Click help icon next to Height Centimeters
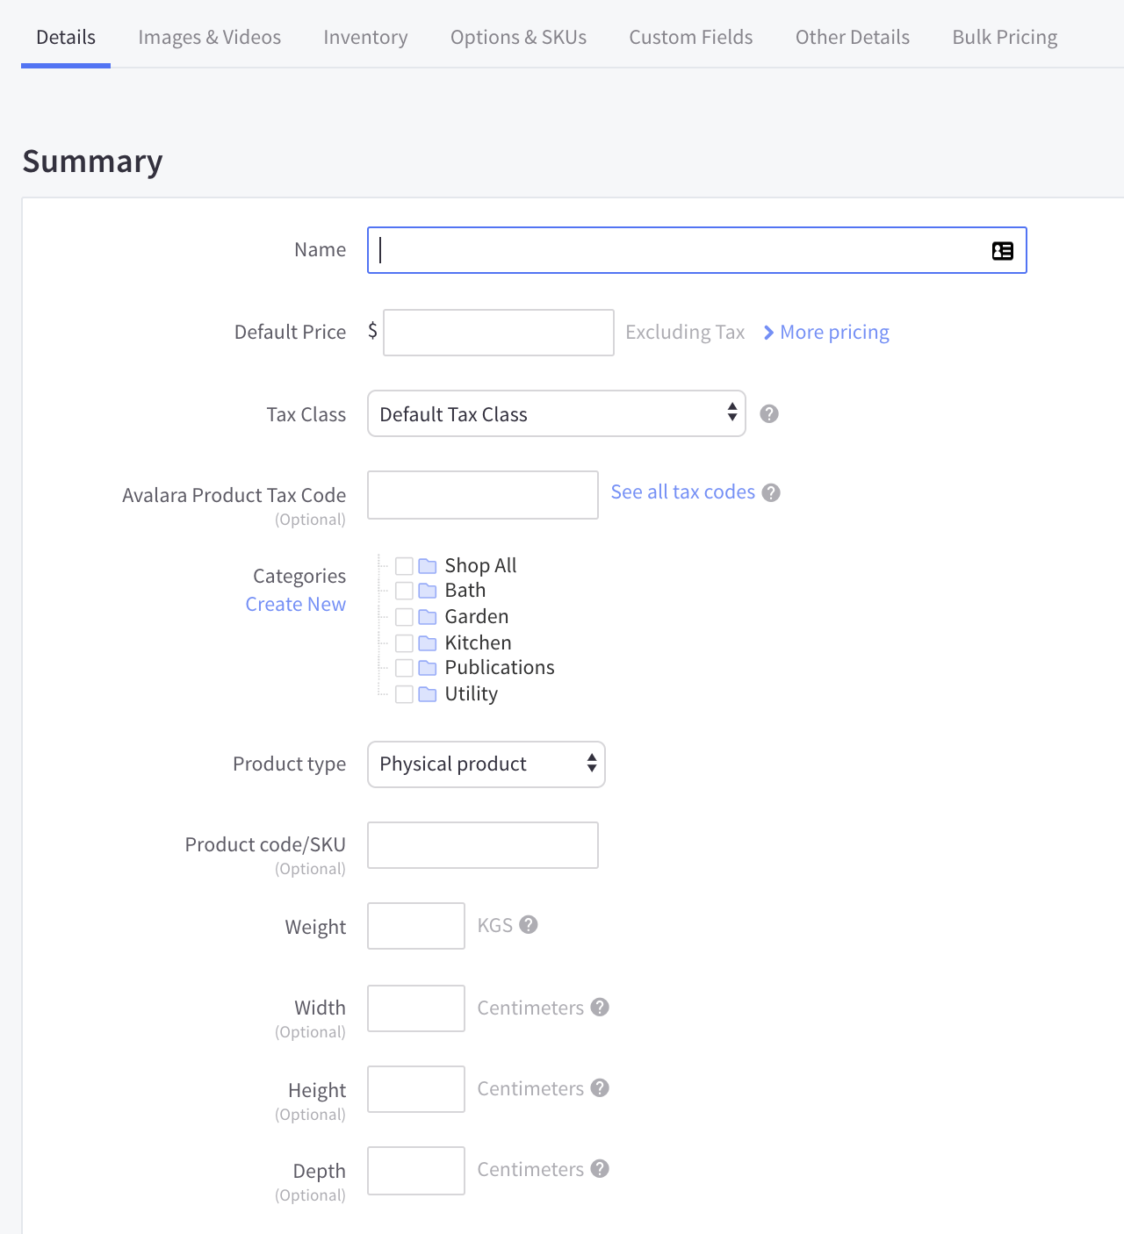The height and width of the screenshot is (1234, 1124). point(600,1088)
